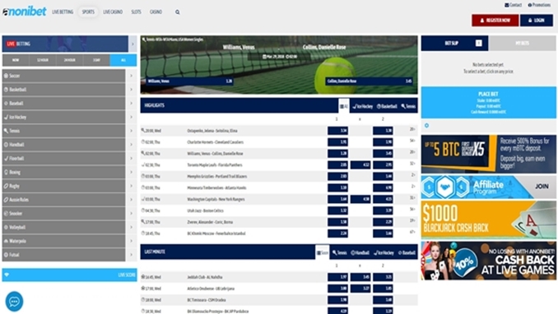This screenshot has width=558, height=314.
Task: Expand the Tennis category chevron
Action: 132,131
